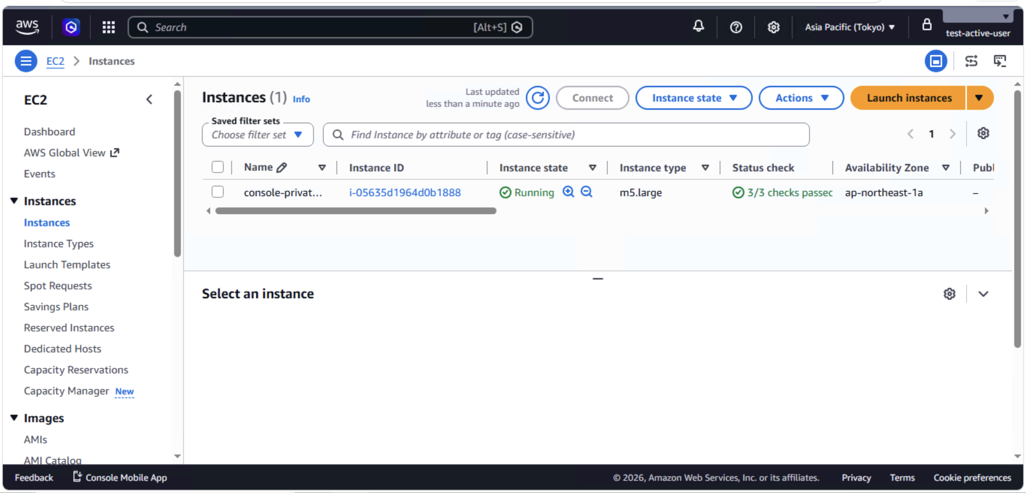Open Capacity Reservations in sidebar
The width and height of the screenshot is (1026, 493).
[x=76, y=370]
